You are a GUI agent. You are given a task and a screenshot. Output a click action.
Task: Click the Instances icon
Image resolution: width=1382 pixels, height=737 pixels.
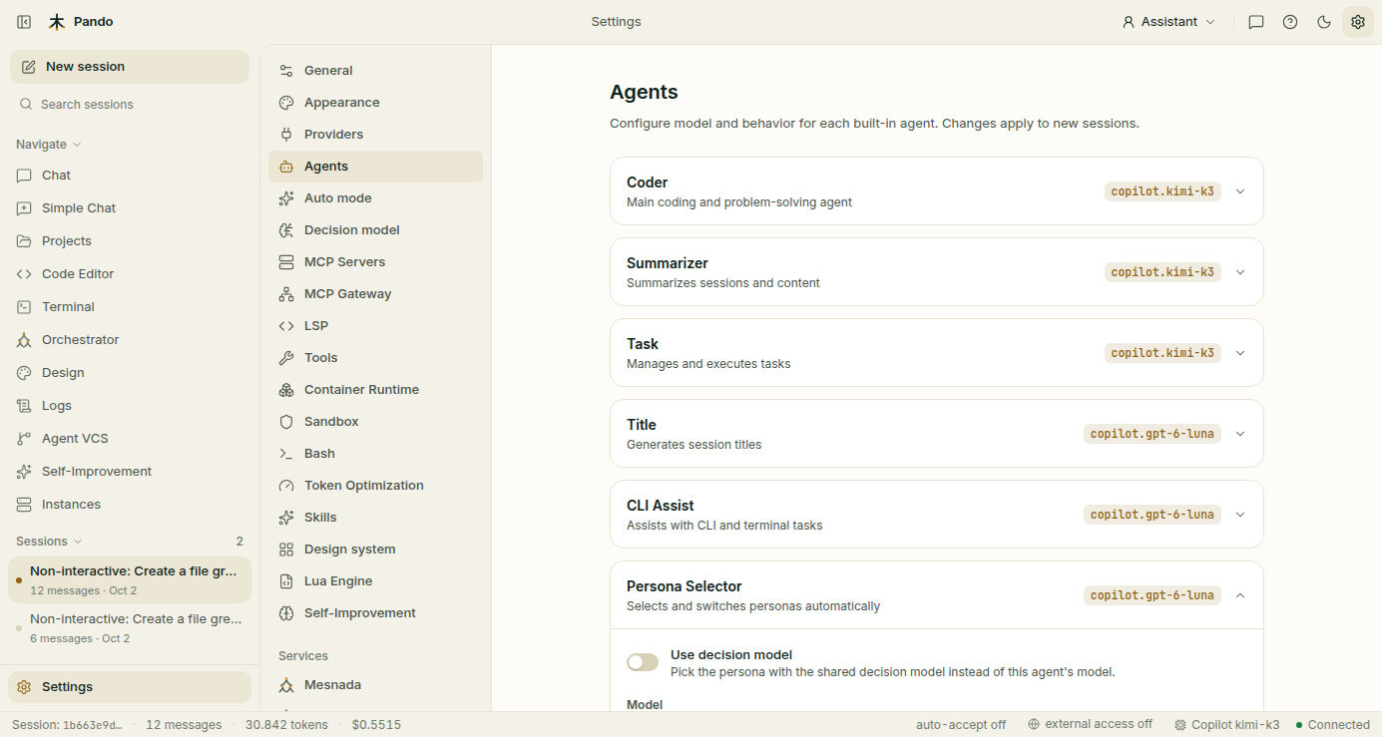tap(24, 505)
